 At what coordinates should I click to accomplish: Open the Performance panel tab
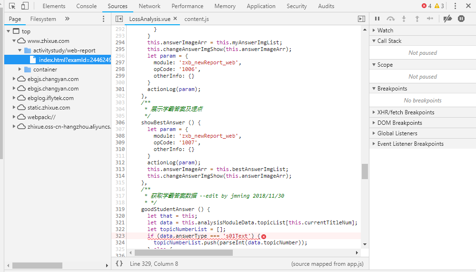[x=187, y=6]
